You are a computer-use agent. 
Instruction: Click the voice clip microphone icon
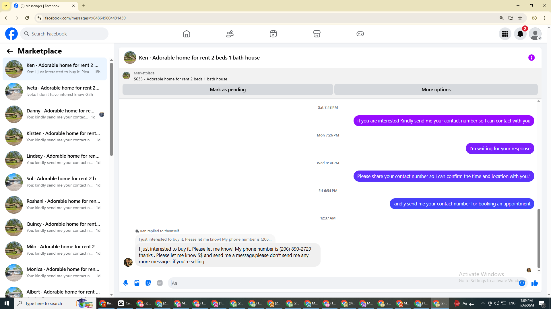pyautogui.click(x=126, y=283)
